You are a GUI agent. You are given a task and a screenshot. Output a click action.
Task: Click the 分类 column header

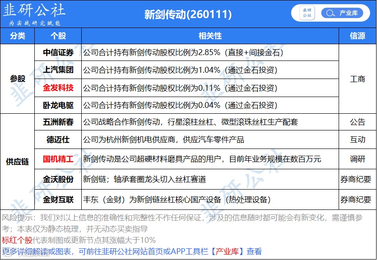pos(18,36)
